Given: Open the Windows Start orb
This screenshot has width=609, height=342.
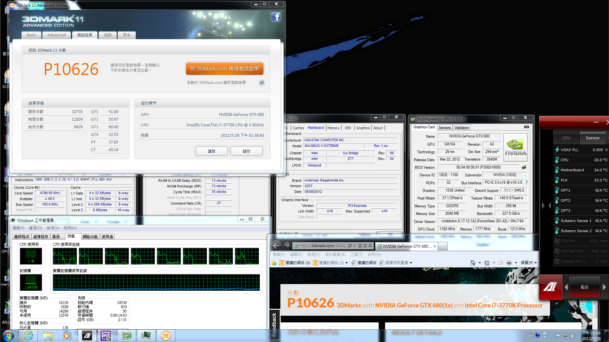Looking at the screenshot, I should pos(8,336).
